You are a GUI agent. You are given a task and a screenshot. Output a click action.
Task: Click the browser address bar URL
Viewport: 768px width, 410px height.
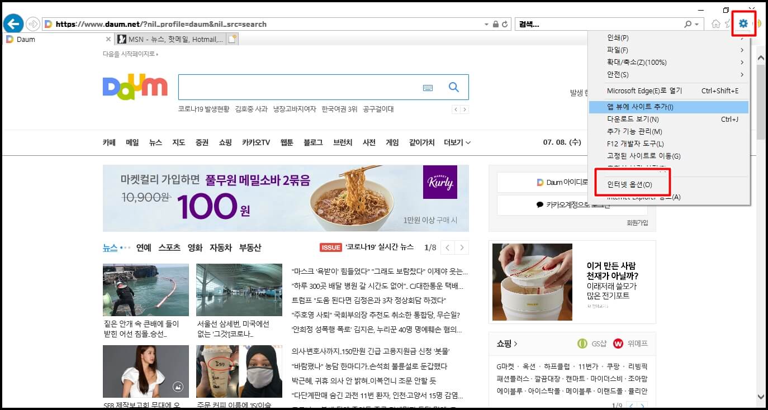(x=161, y=25)
